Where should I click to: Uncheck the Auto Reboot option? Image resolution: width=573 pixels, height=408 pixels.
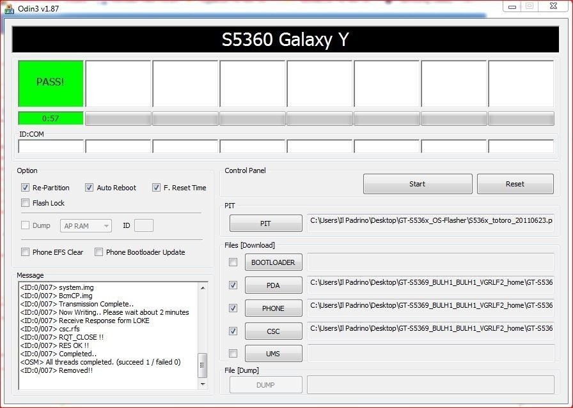[x=89, y=188]
